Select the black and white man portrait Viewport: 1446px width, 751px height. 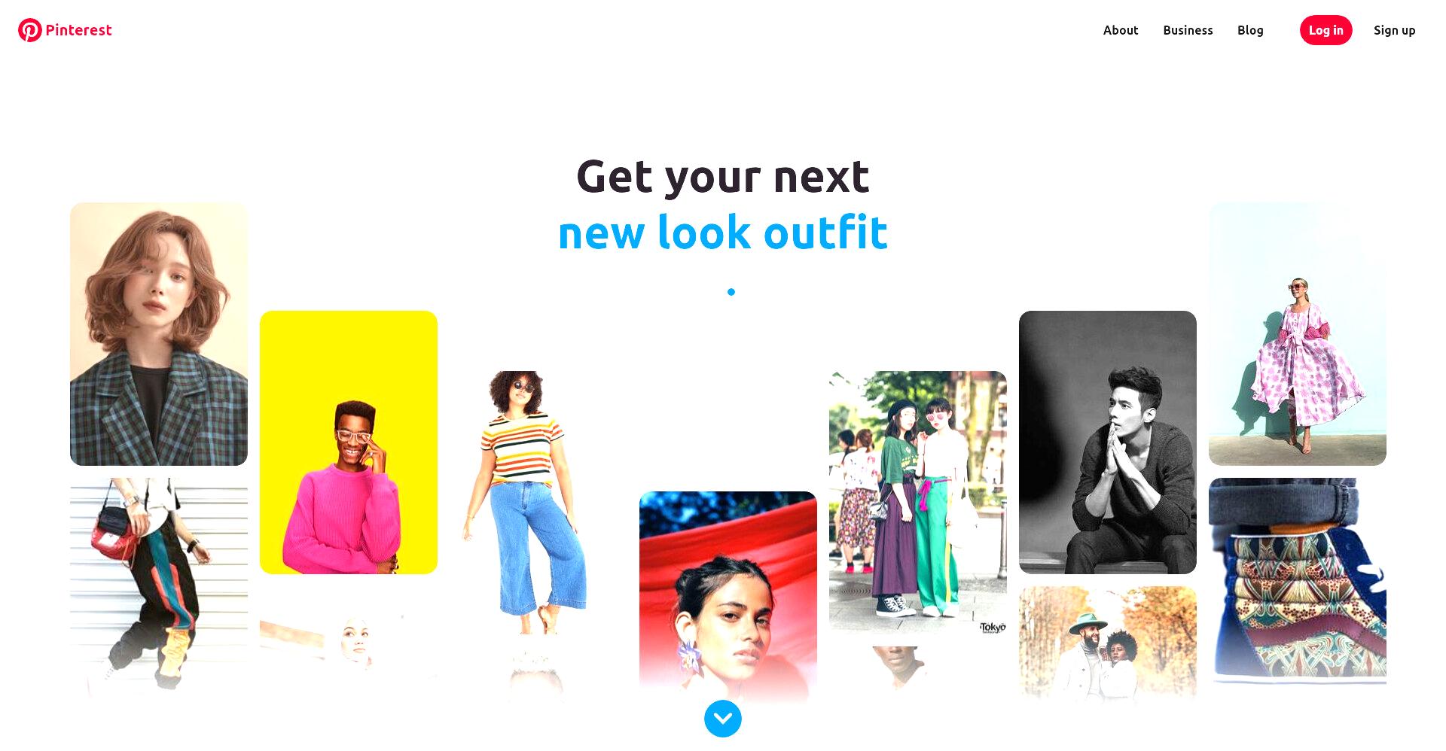tap(1108, 442)
